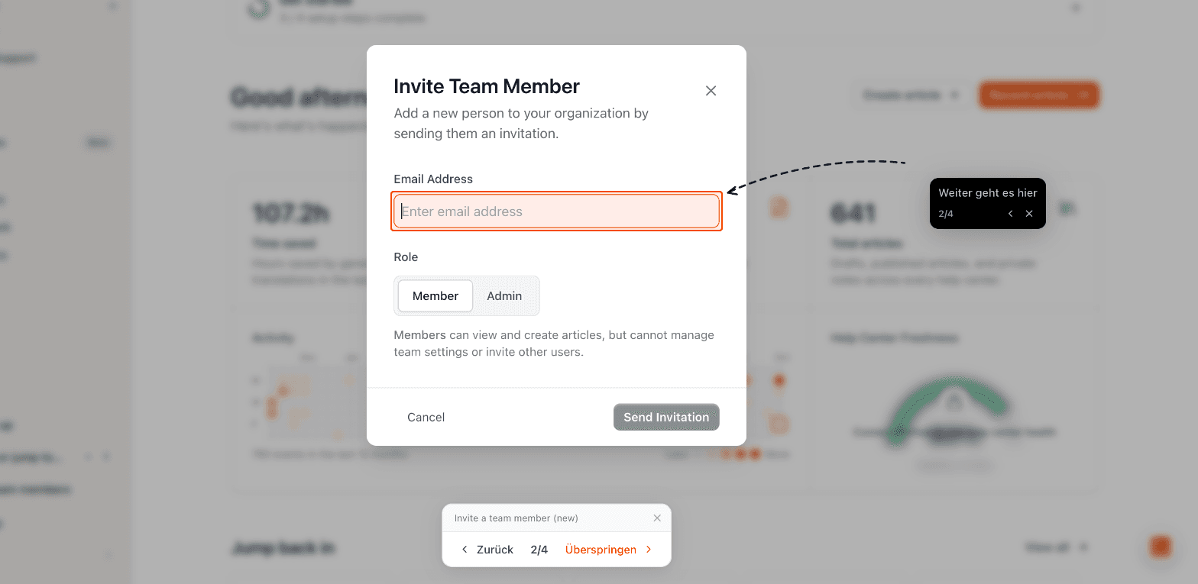Close the Invite Team Member dialog

point(711,91)
